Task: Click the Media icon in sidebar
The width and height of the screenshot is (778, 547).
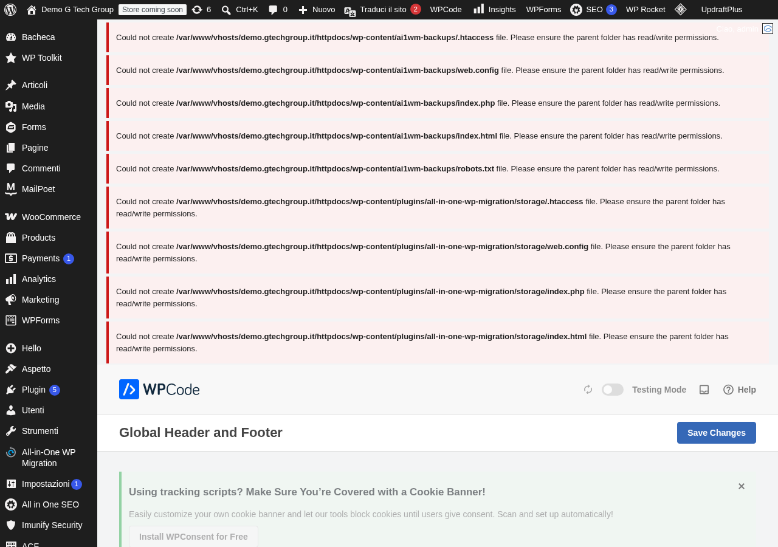Action: tap(11, 106)
